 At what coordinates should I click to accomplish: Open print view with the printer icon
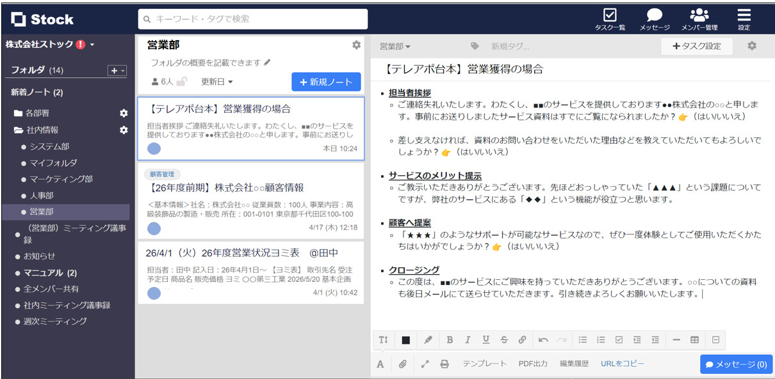pyautogui.click(x=444, y=364)
